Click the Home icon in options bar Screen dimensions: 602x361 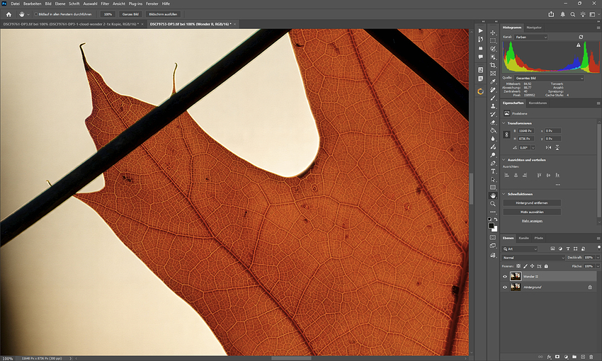click(x=8, y=14)
